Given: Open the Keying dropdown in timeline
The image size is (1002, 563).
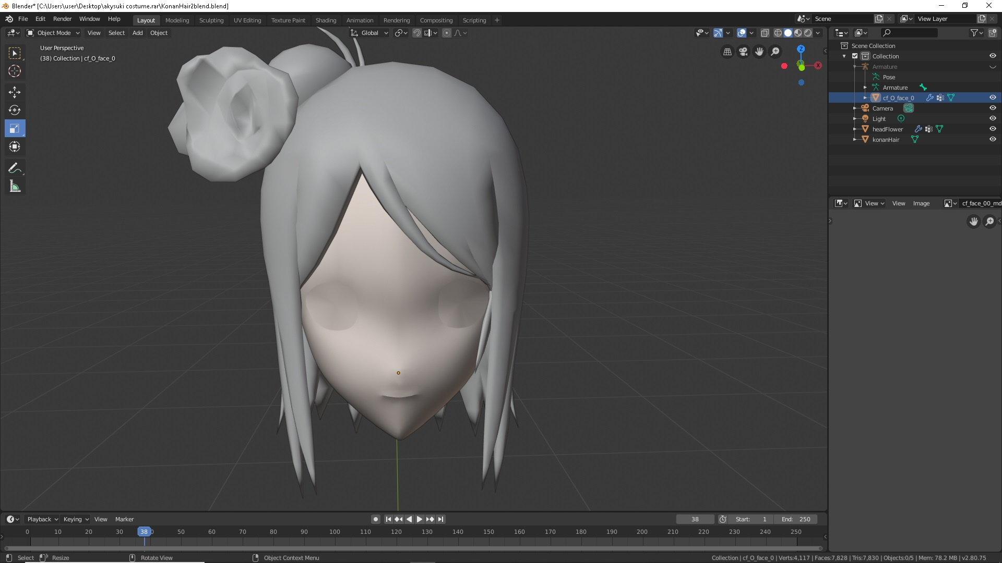Looking at the screenshot, I should 76,519.
